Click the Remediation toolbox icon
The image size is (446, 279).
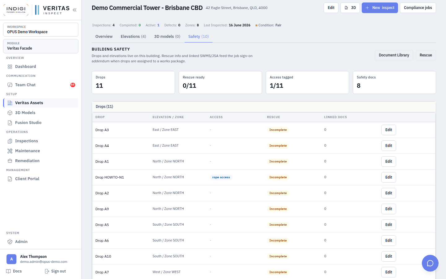click(10, 161)
